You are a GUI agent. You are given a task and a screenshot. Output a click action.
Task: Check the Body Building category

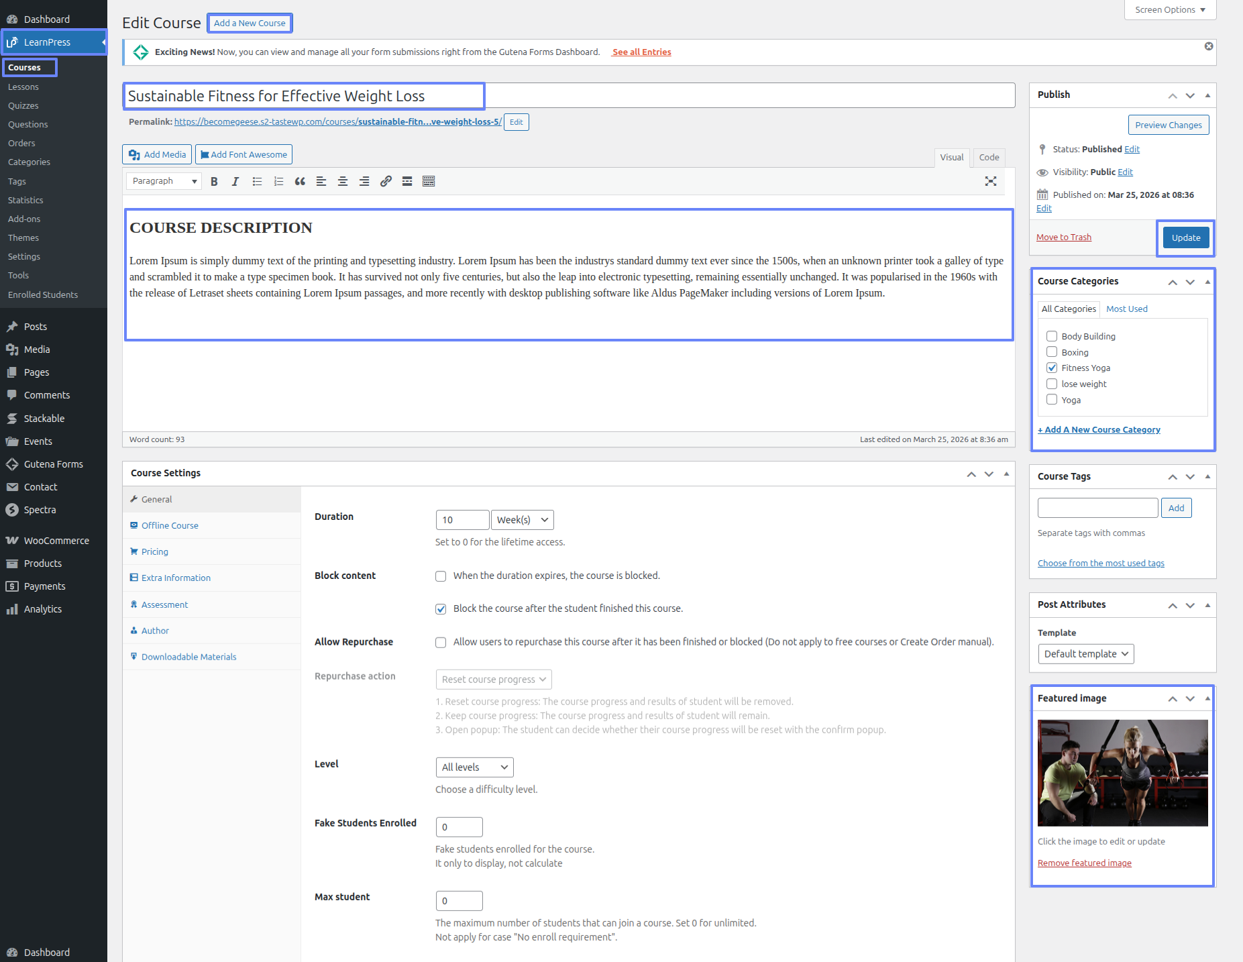coord(1052,336)
